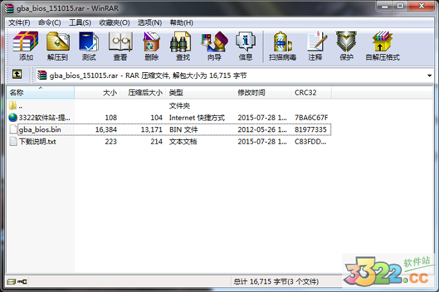
Task: Sort by 名称 column header
Action: [41, 92]
